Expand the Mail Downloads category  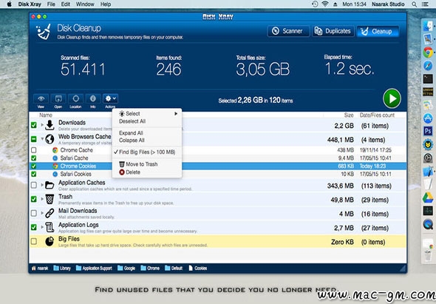42,213
